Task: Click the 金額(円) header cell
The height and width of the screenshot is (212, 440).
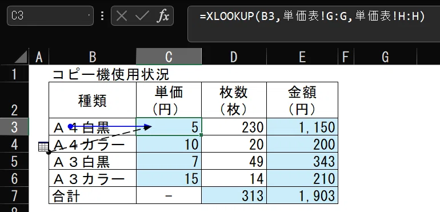Action: (302, 100)
